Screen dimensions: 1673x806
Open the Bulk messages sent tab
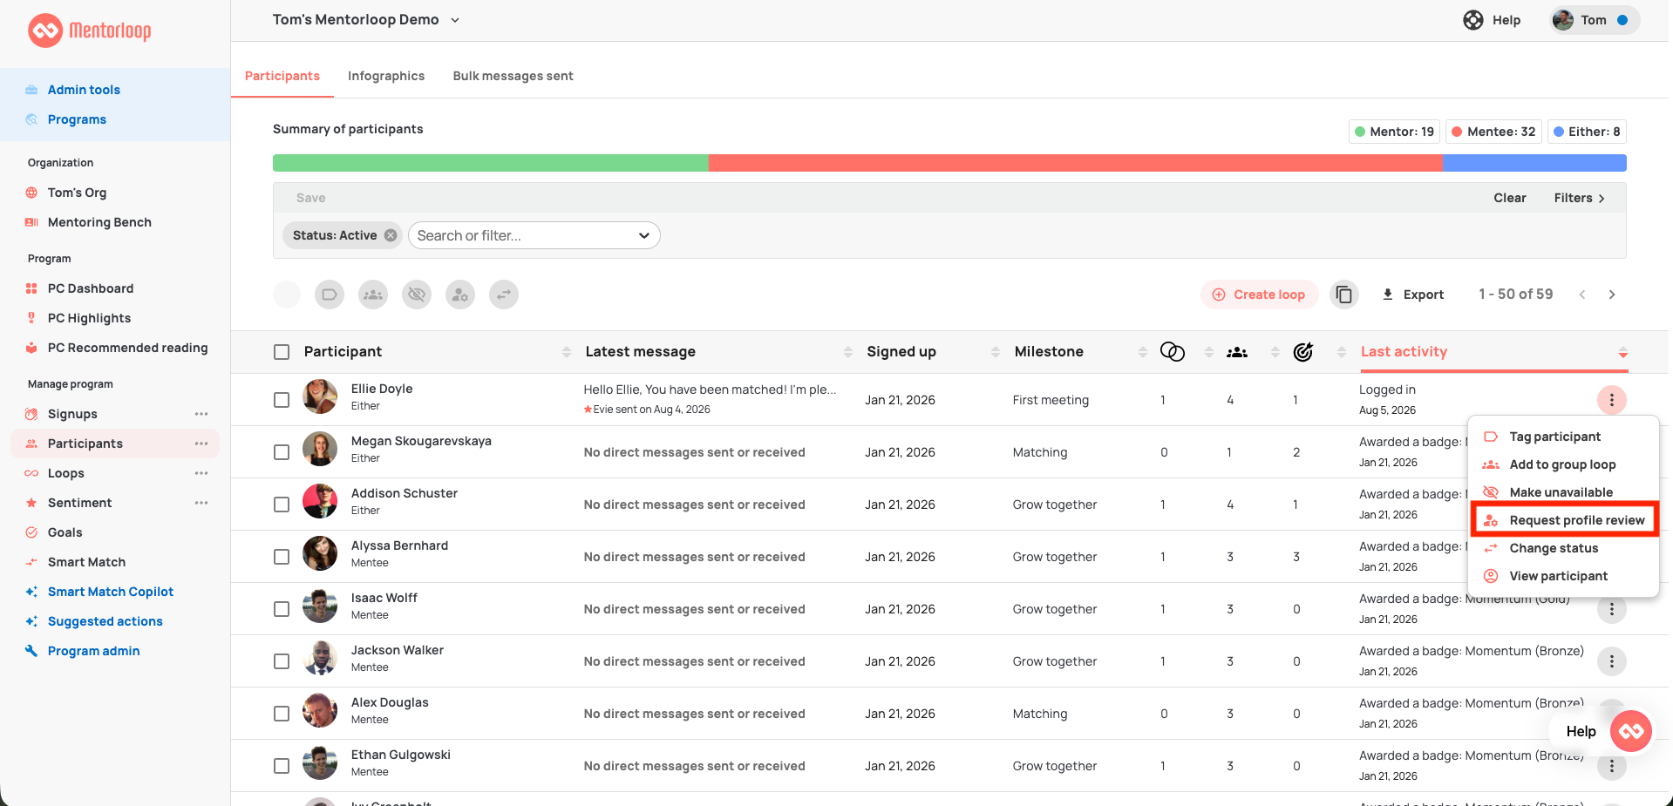click(513, 76)
